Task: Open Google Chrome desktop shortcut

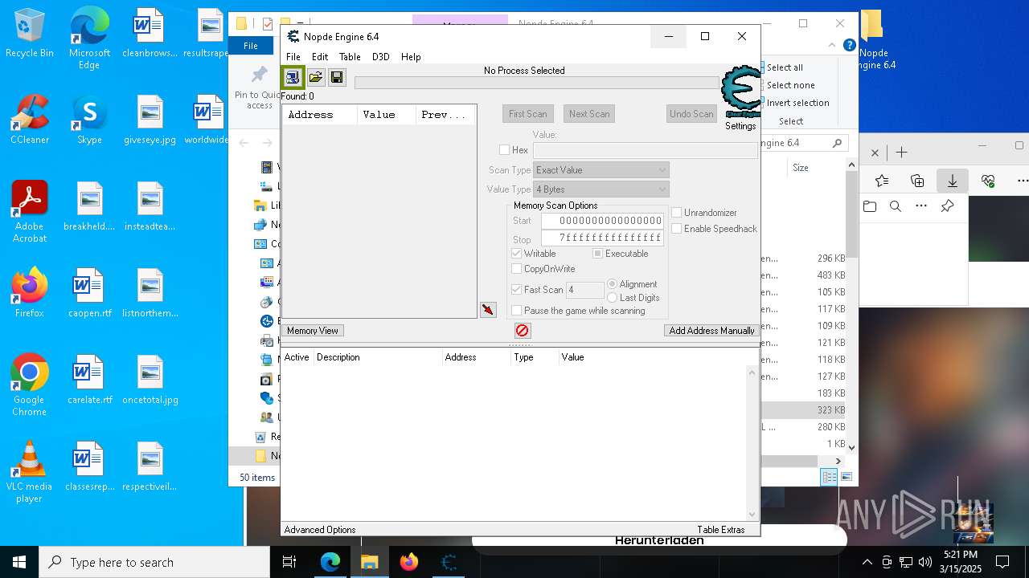Action: pyautogui.click(x=30, y=385)
